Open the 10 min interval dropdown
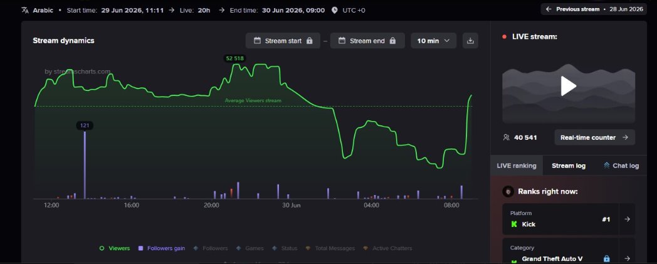The width and height of the screenshot is (657, 264). (x=433, y=41)
